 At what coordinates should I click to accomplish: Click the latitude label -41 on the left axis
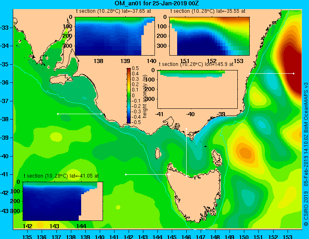(x=4, y=174)
